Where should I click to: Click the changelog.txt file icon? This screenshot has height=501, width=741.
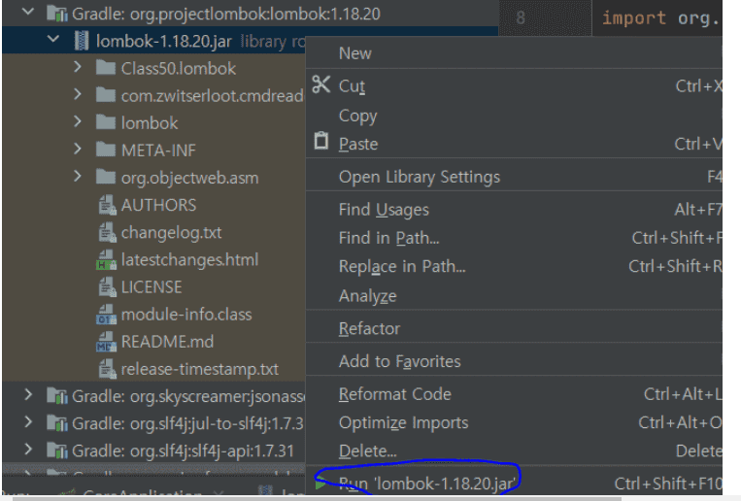(107, 232)
